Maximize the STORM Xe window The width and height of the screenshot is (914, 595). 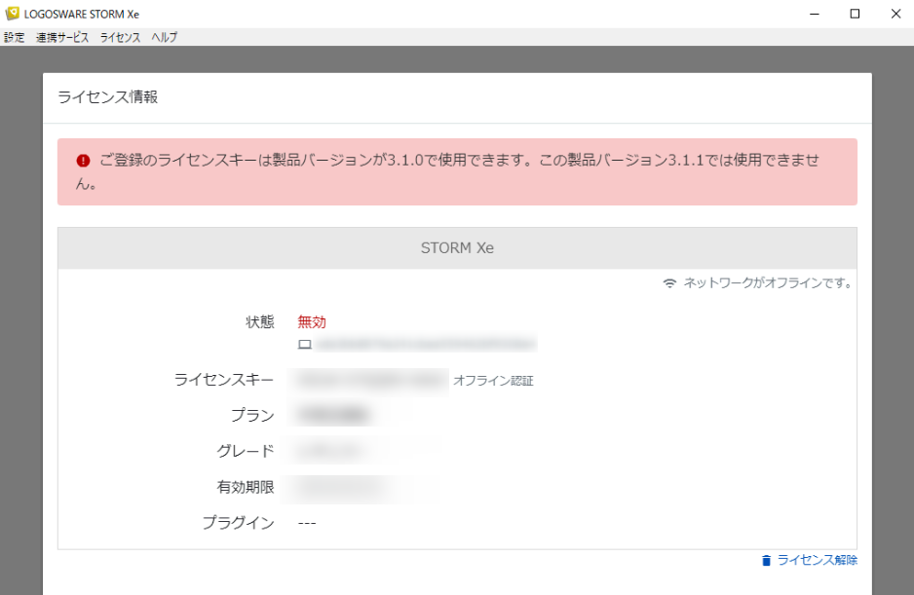point(855,14)
